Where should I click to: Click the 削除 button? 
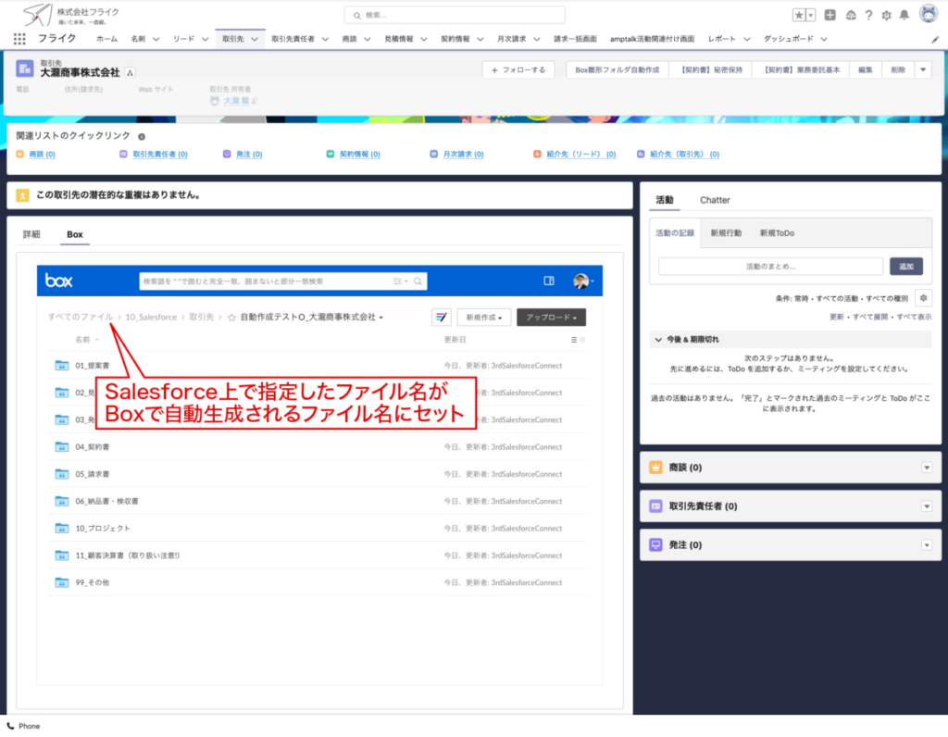tap(898, 70)
